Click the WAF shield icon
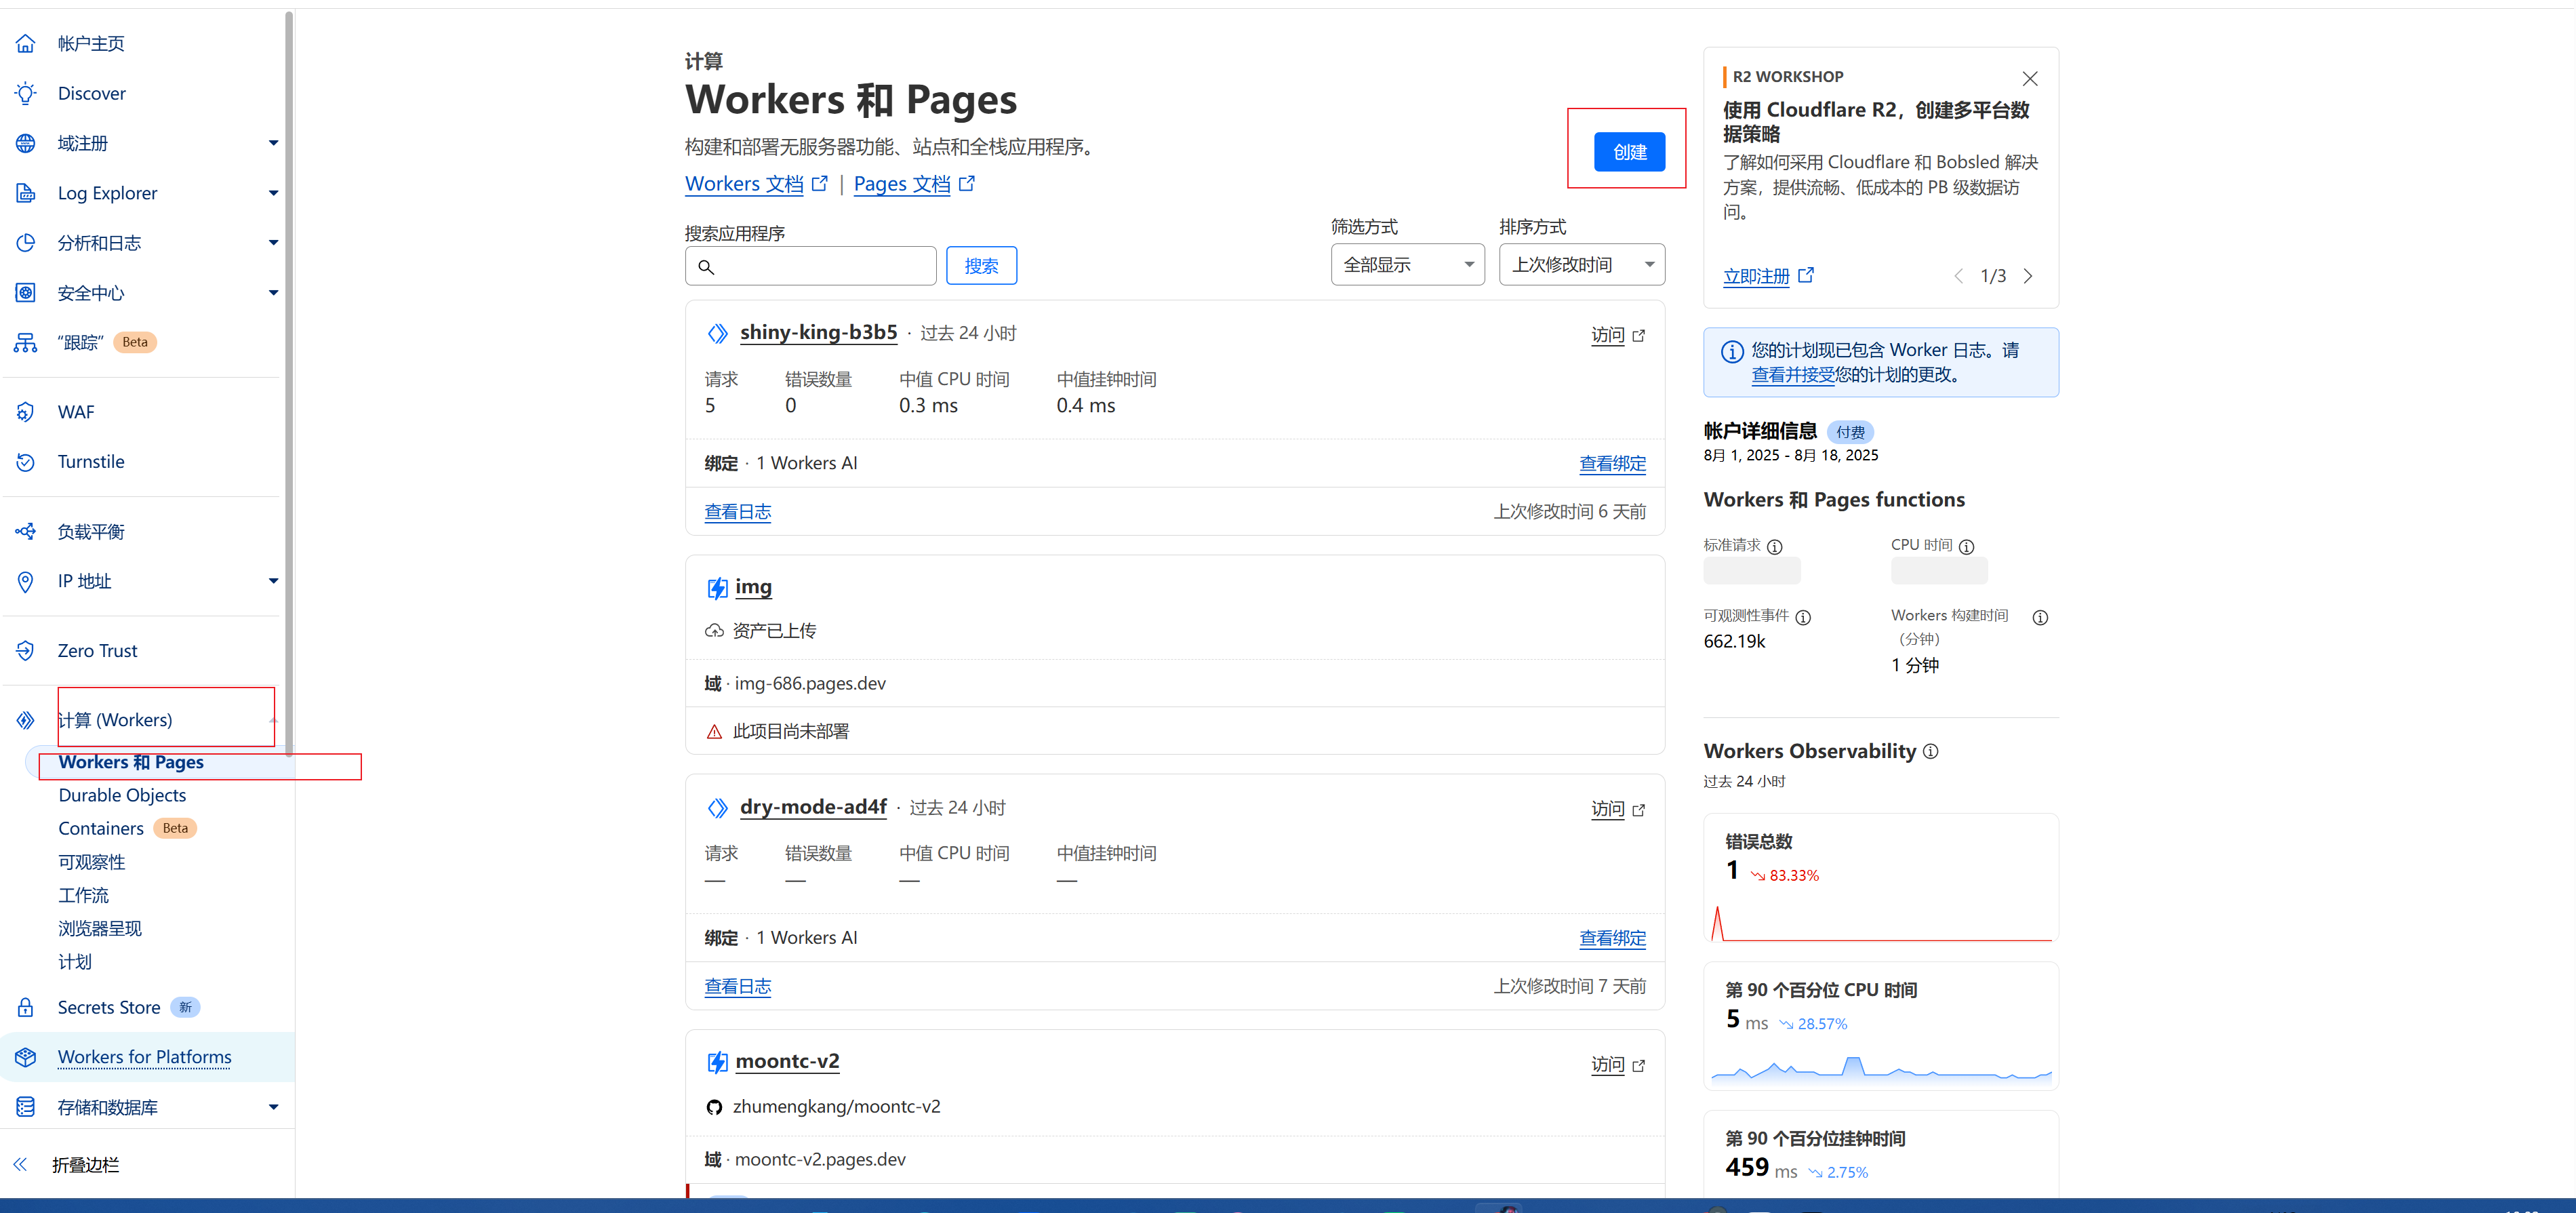The width and height of the screenshot is (2576, 1213). click(25, 412)
